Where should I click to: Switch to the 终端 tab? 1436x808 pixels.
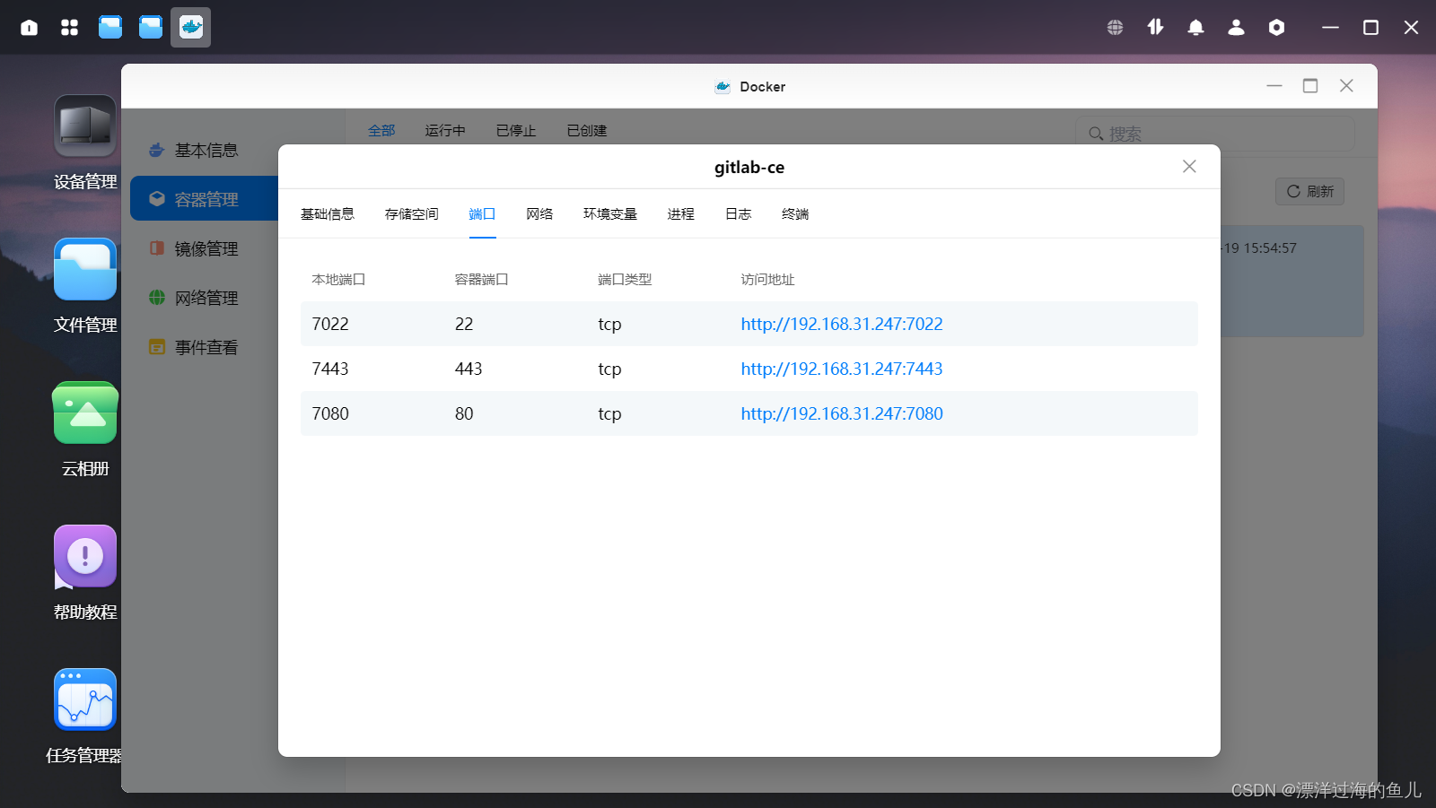pos(794,213)
